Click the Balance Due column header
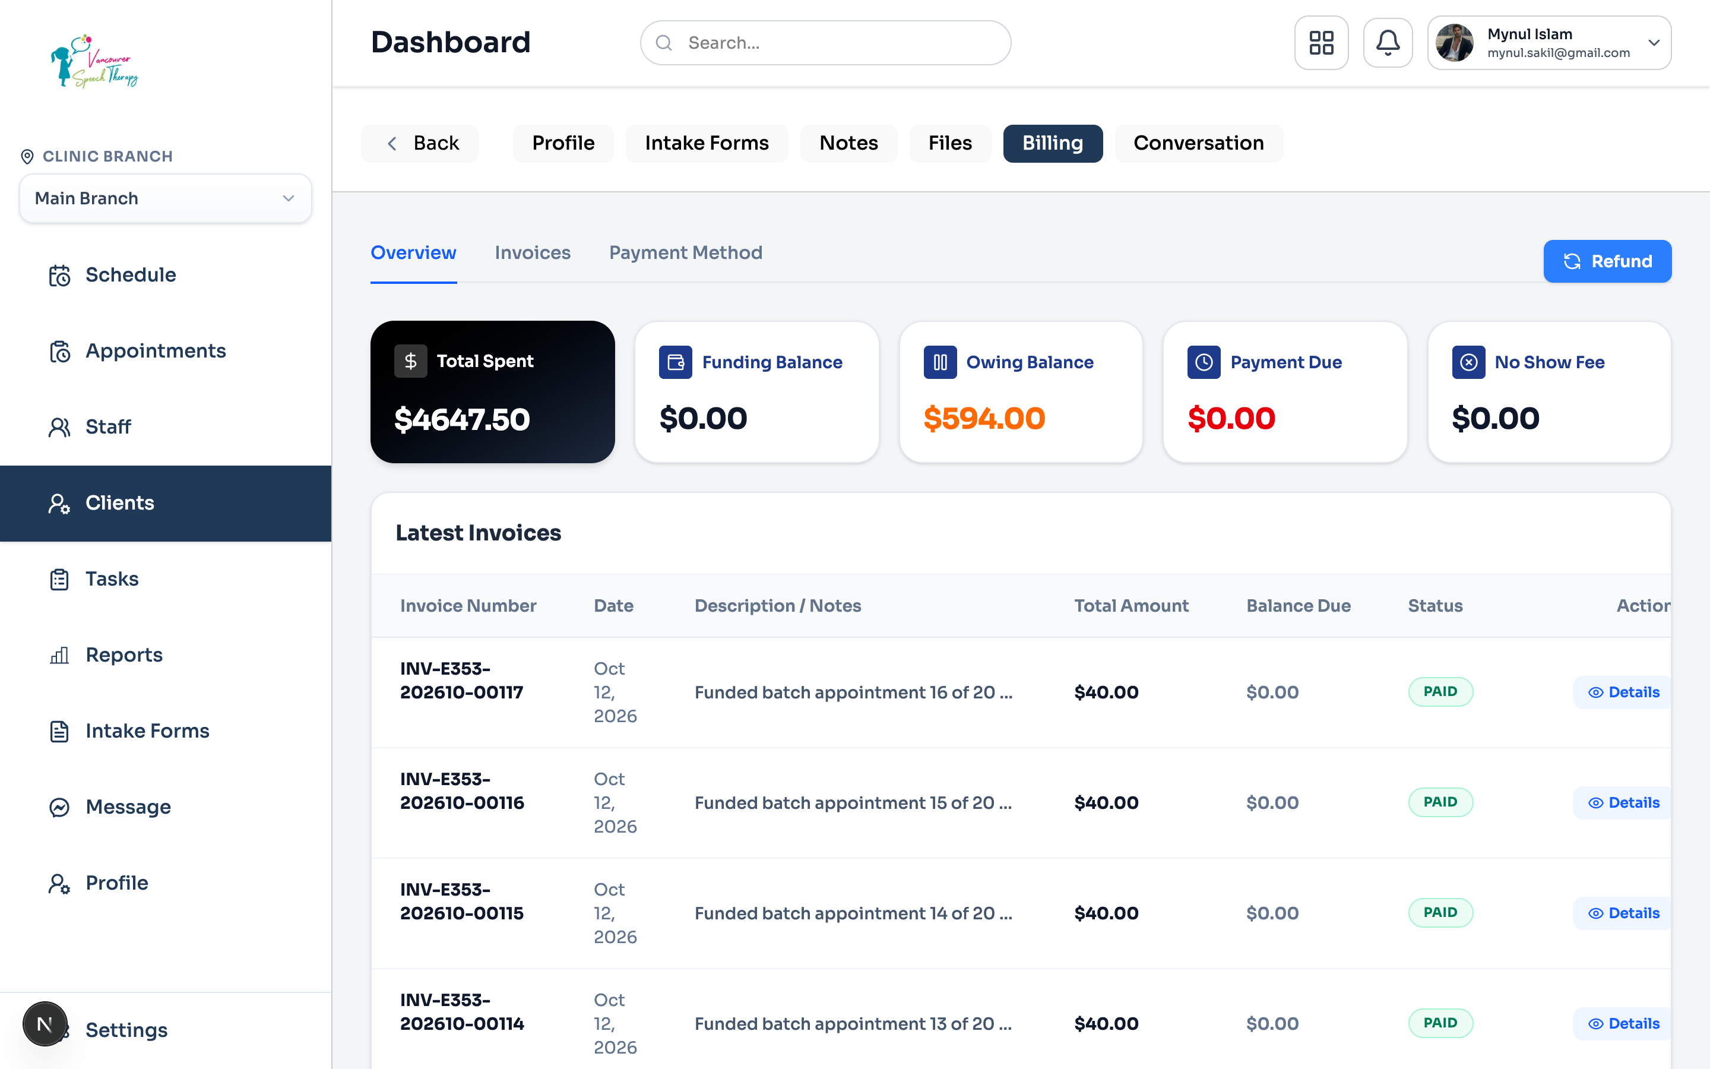This screenshot has height=1069, width=1710. (x=1298, y=606)
